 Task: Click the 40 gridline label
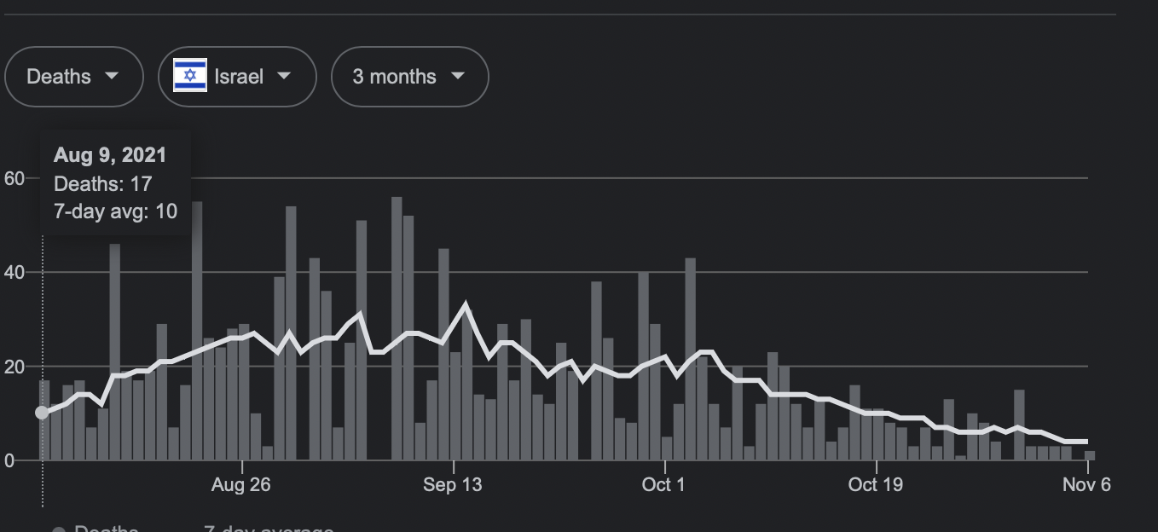pyautogui.click(x=14, y=273)
